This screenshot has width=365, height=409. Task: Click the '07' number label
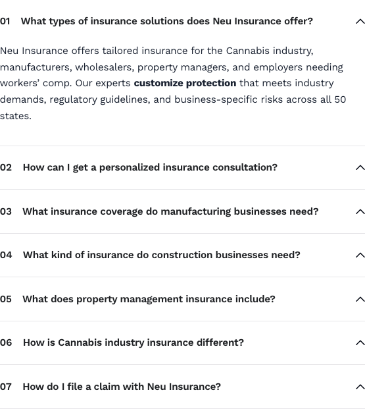pos(6,387)
